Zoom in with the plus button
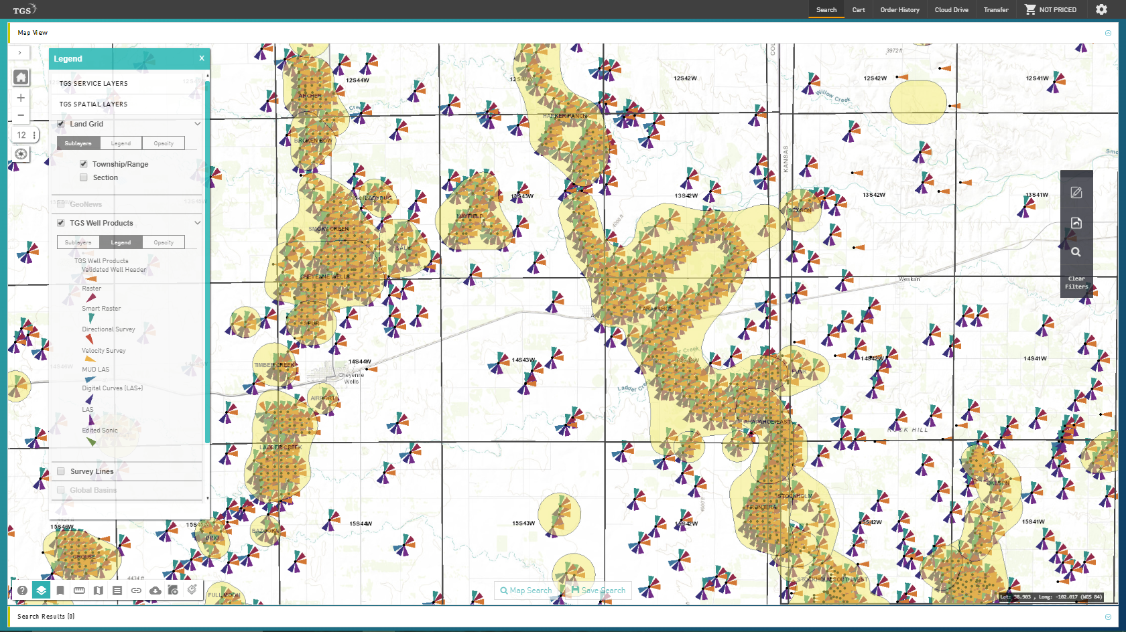The image size is (1126, 632). click(21, 98)
